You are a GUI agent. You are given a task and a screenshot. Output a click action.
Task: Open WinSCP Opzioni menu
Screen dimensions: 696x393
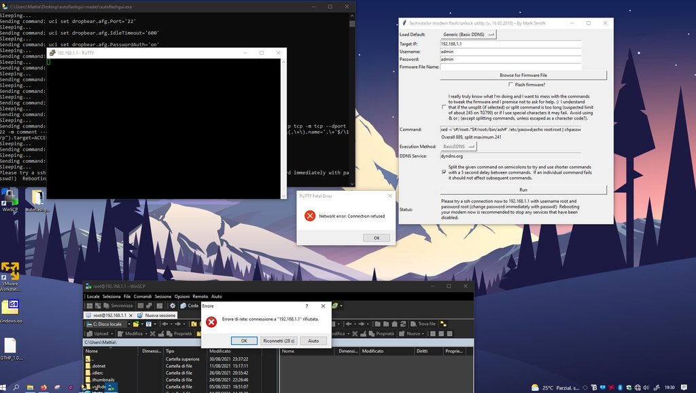coord(182,297)
